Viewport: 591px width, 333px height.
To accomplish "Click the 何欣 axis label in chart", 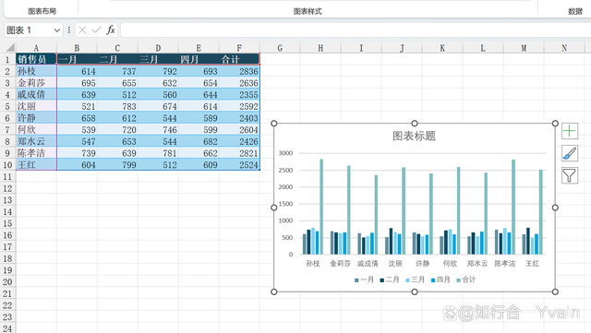I will 450,264.
